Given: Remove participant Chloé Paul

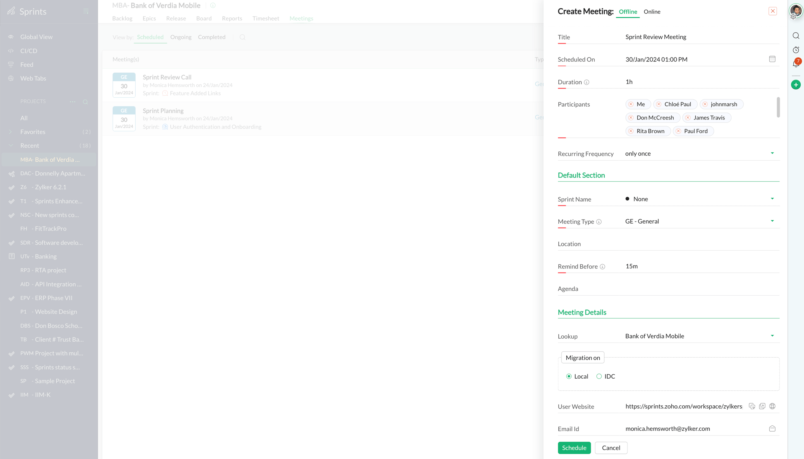Looking at the screenshot, I should [x=658, y=104].
